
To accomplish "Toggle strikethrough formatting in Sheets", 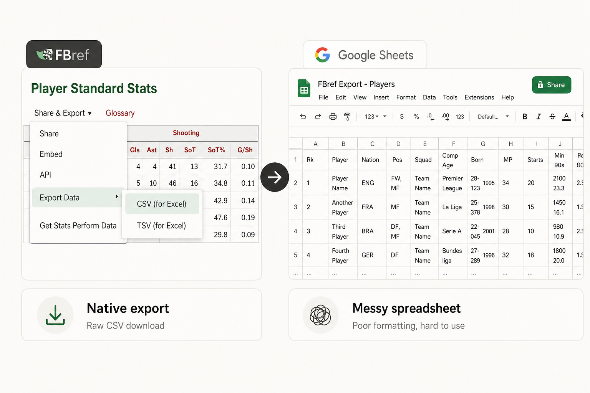I will 552,117.
